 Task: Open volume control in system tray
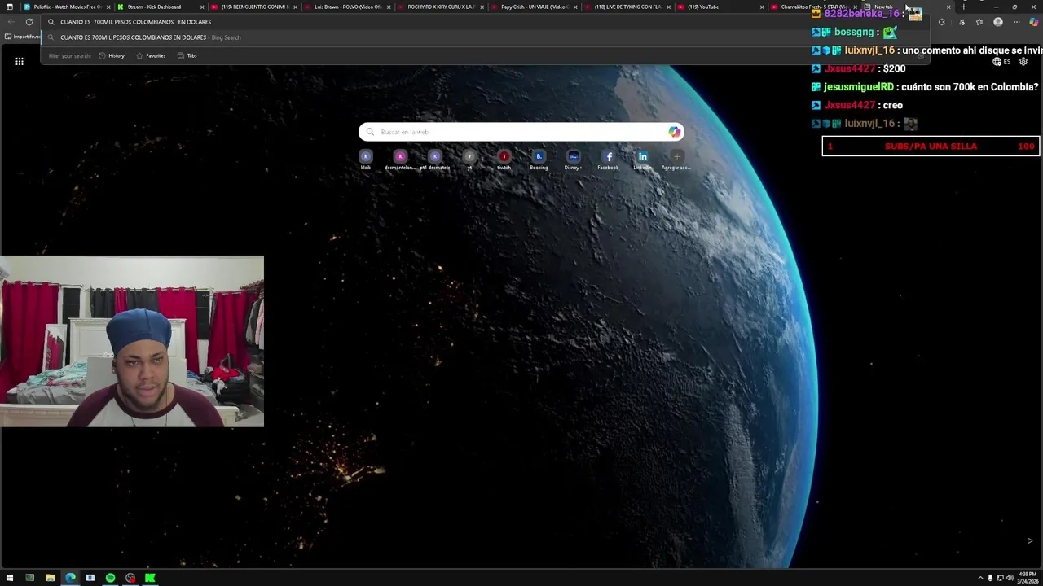[x=1010, y=578]
